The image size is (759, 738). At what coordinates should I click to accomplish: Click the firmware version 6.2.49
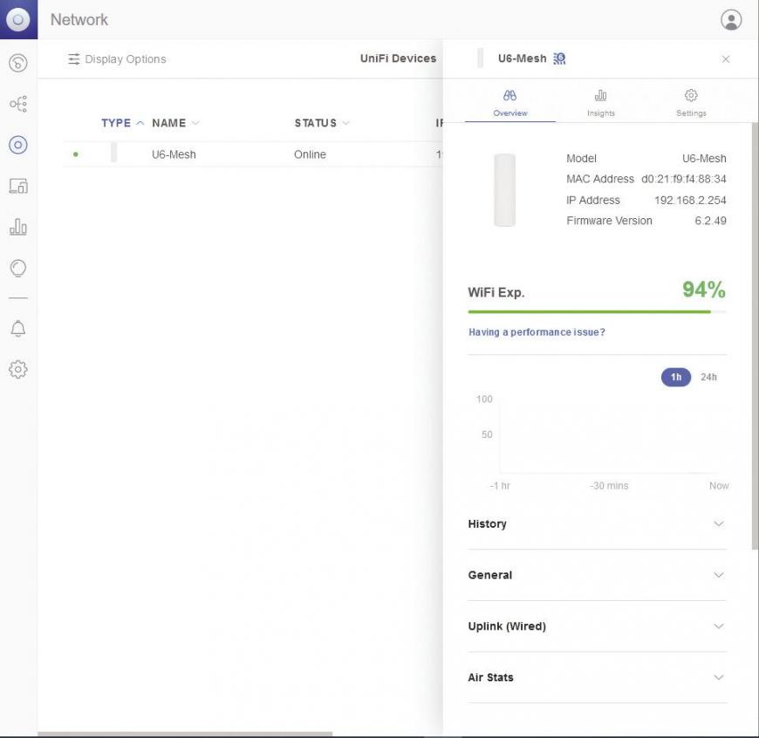(x=711, y=221)
